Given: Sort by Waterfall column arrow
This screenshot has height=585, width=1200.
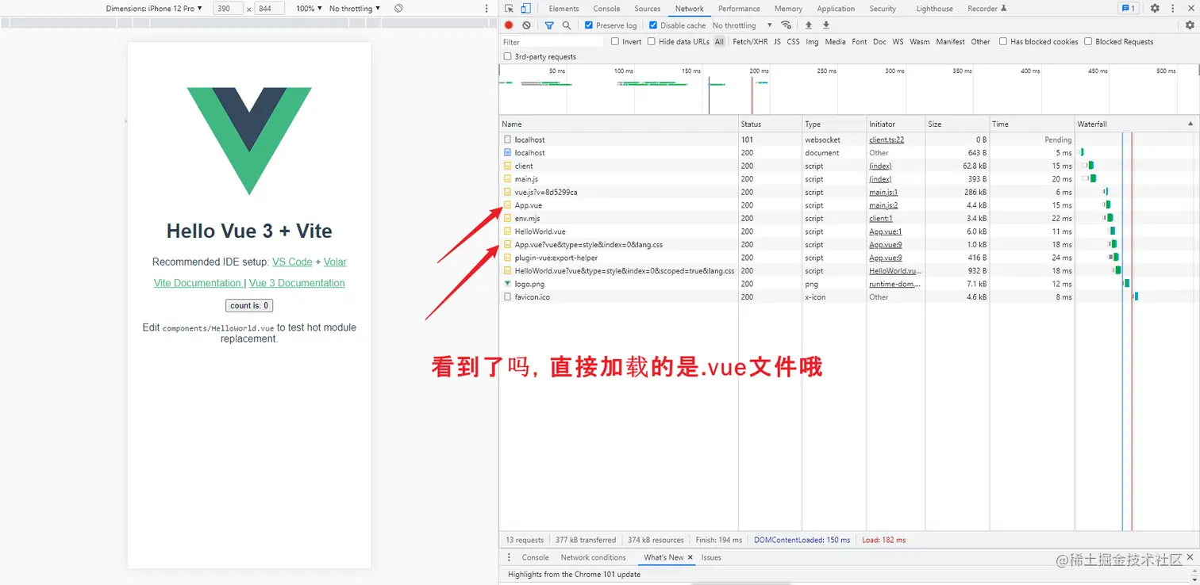Looking at the screenshot, I should click(x=1190, y=124).
